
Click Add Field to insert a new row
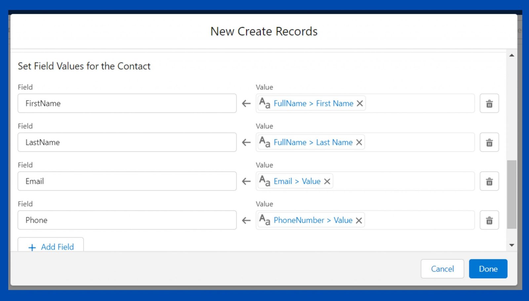tap(57, 247)
